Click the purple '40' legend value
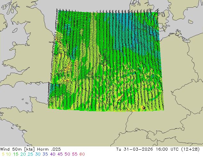The height and width of the screenshot is (157, 203). pos(53,154)
